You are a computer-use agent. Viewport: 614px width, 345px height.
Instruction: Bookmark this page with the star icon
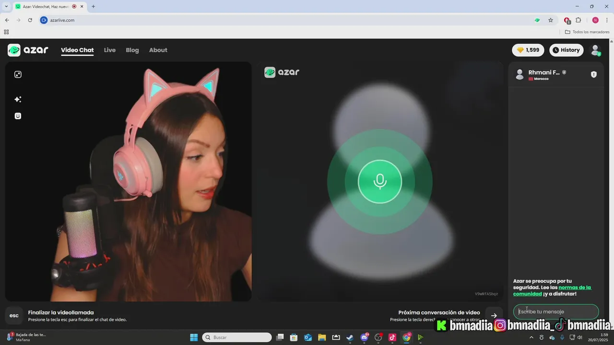click(x=551, y=20)
